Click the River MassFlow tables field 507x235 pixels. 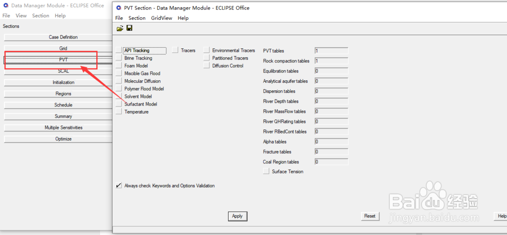click(x=332, y=111)
